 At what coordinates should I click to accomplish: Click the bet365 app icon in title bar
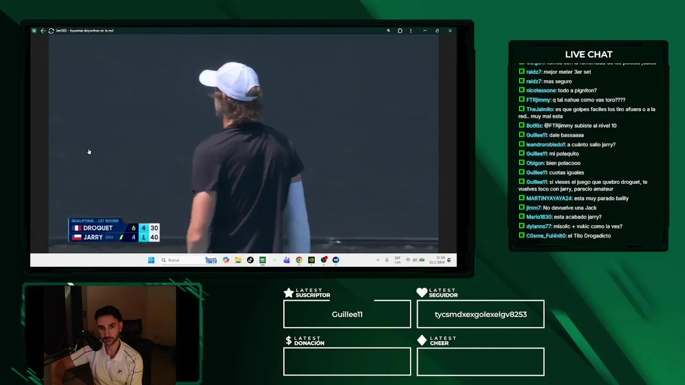(34, 30)
